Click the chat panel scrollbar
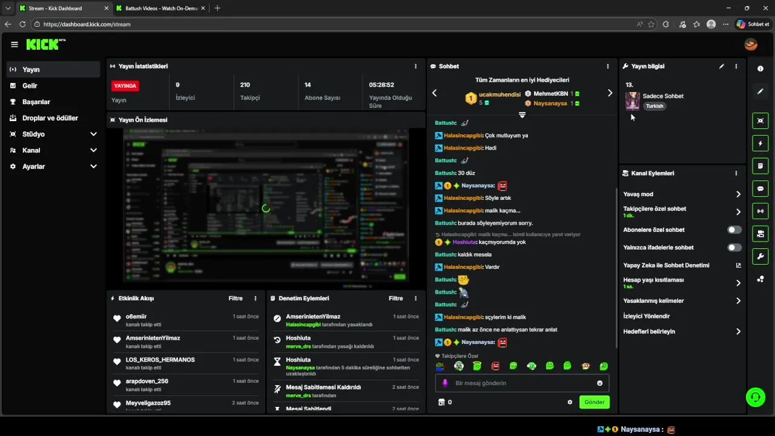Image resolution: width=775 pixels, height=436 pixels. click(x=616, y=266)
